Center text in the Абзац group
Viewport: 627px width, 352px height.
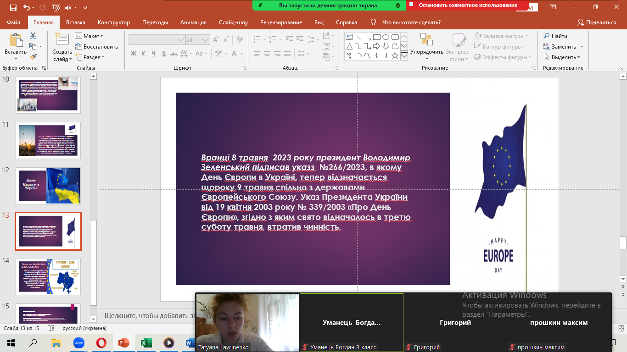pyautogui.click(x=268, y=54)
